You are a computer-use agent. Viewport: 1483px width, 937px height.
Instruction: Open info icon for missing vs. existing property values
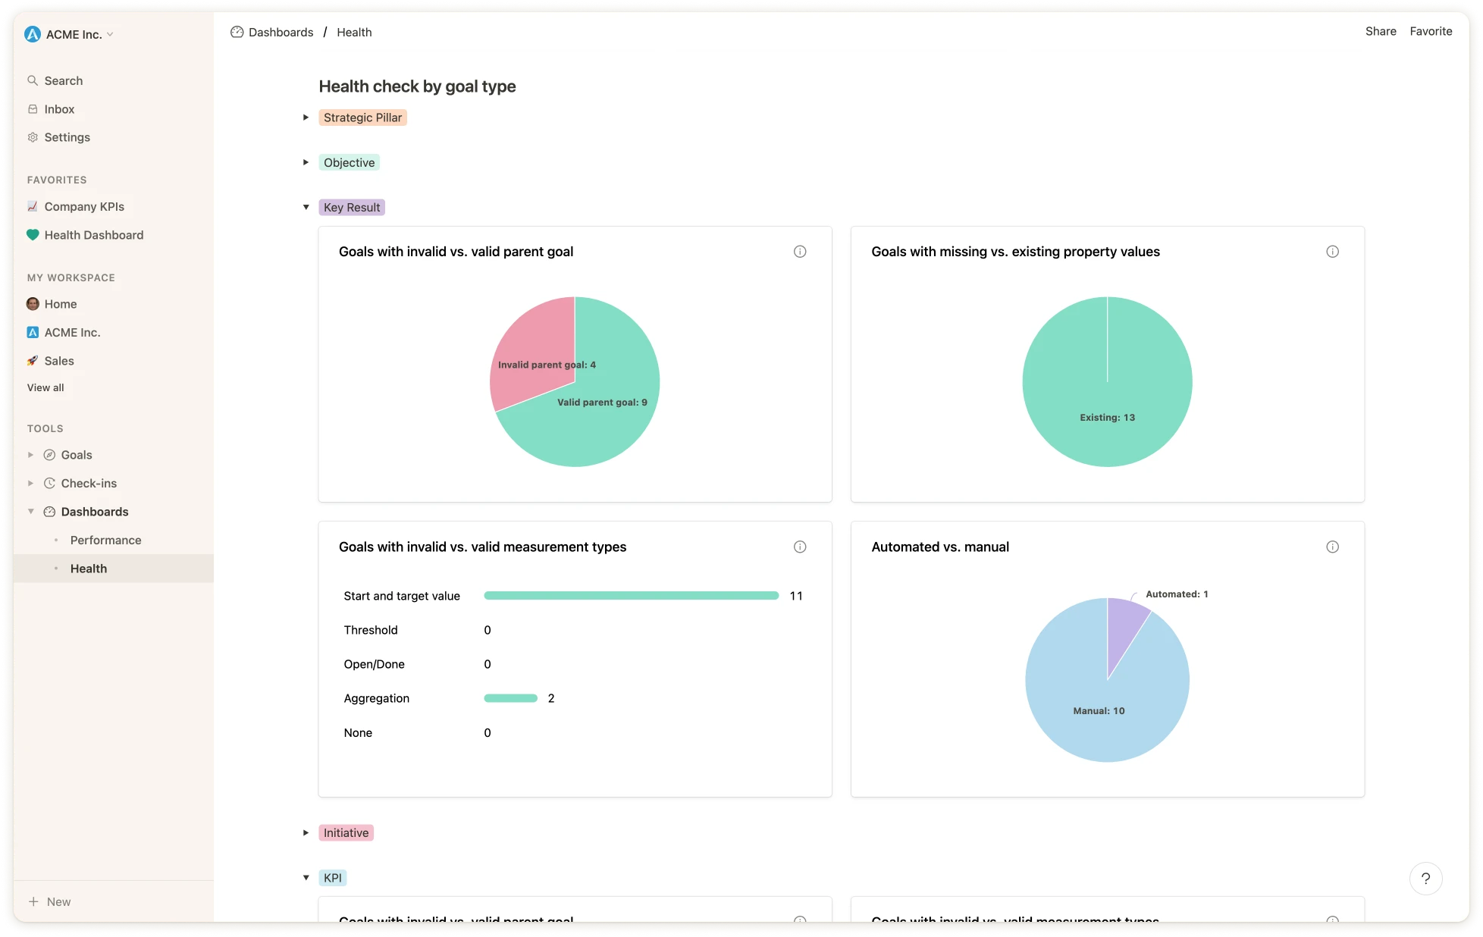[x=1332, y=252]
